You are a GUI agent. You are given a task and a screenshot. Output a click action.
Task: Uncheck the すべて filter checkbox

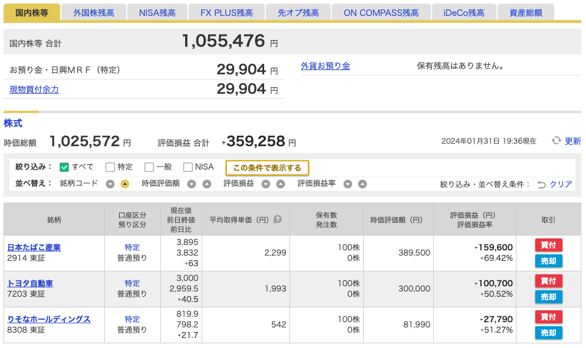[64, 167]
